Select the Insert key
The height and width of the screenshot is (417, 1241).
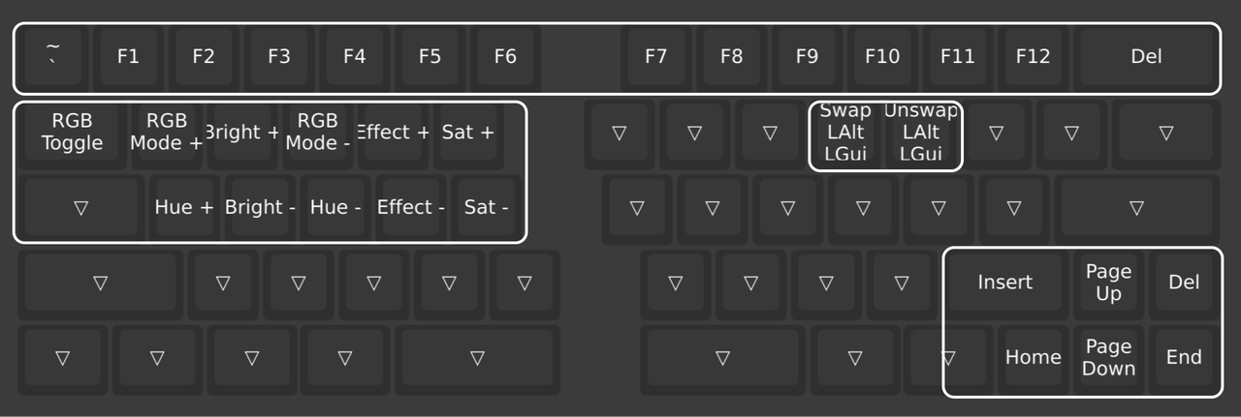pos(1005,283)
